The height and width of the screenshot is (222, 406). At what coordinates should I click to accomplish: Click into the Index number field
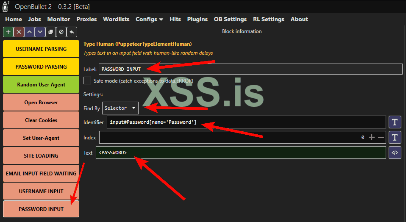pos(242,137)
